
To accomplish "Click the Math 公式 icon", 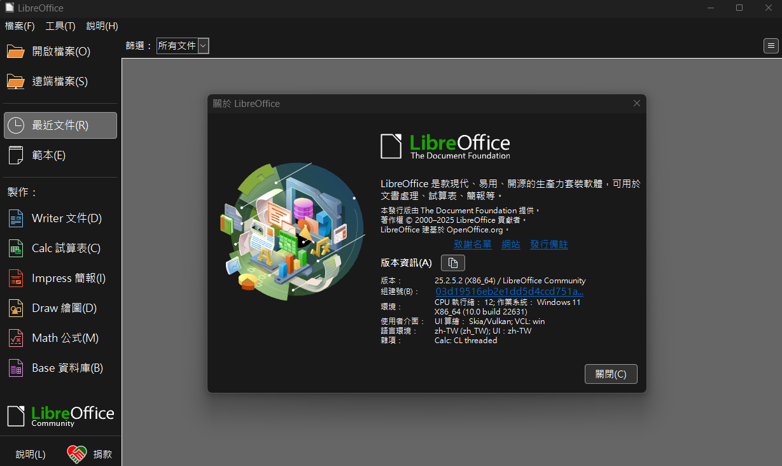I will [x=16, y=338].
